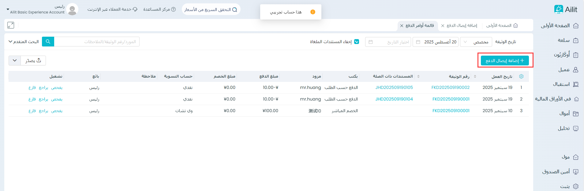Open the cashier (أمين الصندوق) sidebar icon
Screen dimensions: 584x191
pos(576,172)
